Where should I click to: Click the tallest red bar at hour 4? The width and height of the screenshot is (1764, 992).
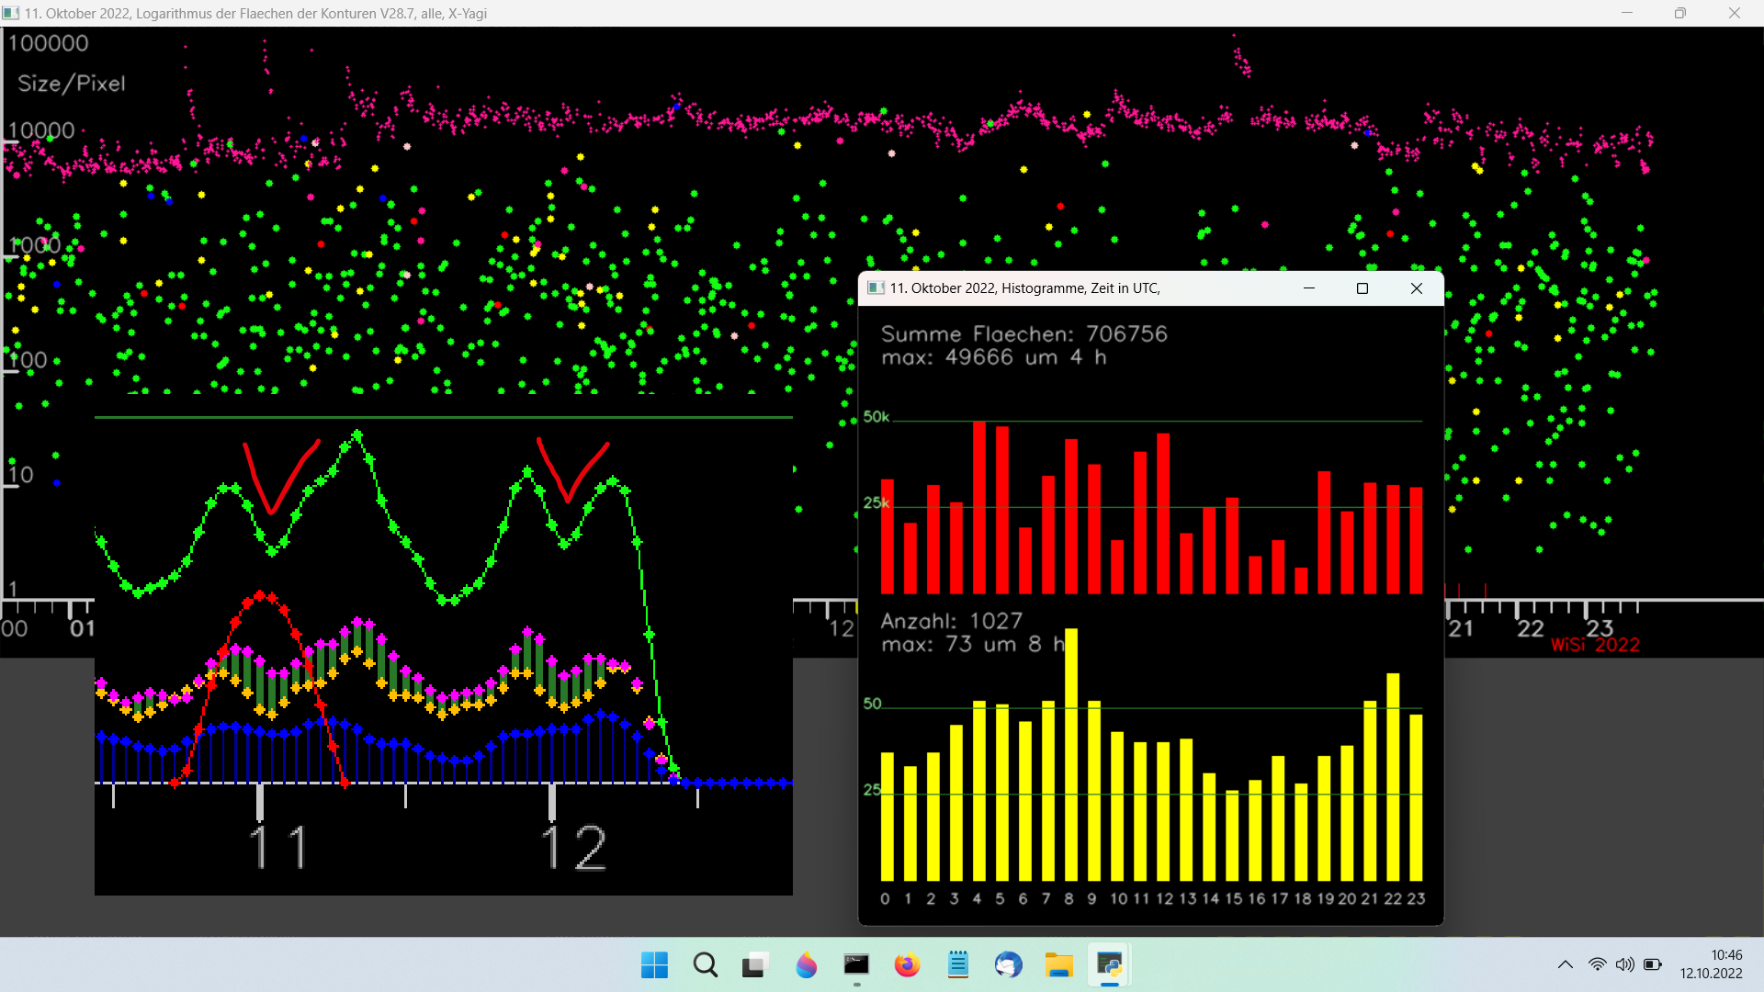979,508
